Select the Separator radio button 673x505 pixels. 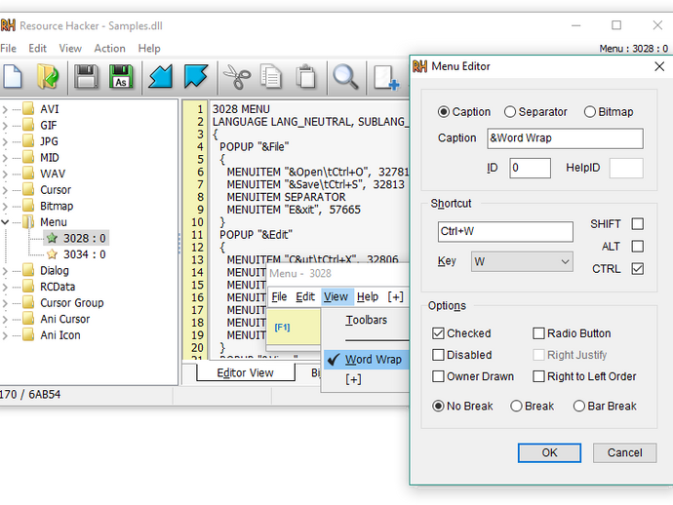point(509,112)
